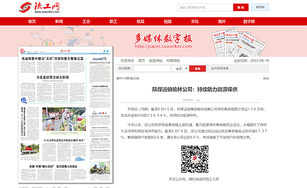Open the 工会 navigation item
The height and width of the screenshot is (188, 307).
(86, 22)
